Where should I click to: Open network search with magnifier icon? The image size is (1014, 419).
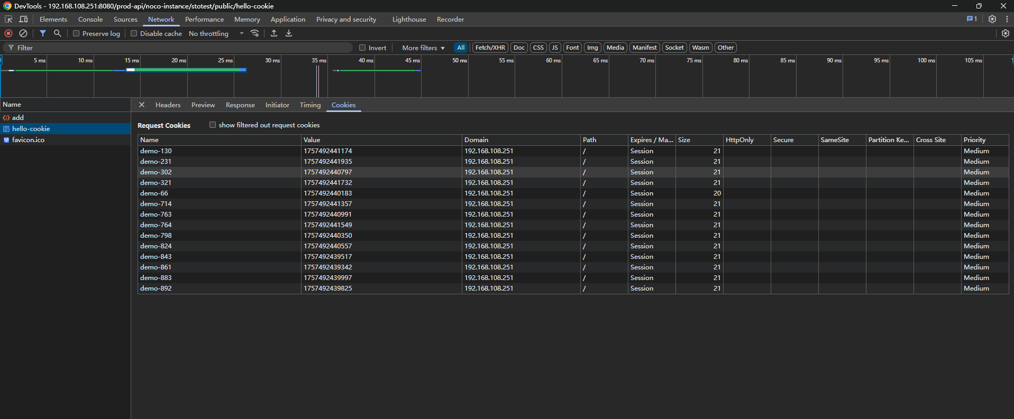coord(58,33)
